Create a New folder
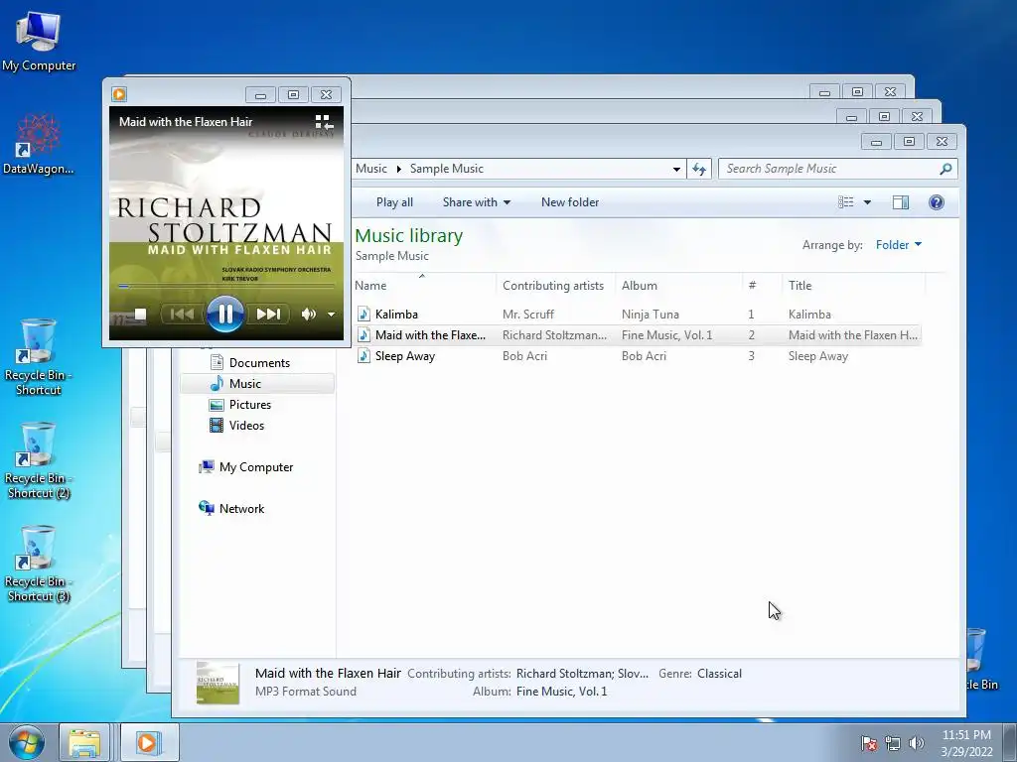 569,202
